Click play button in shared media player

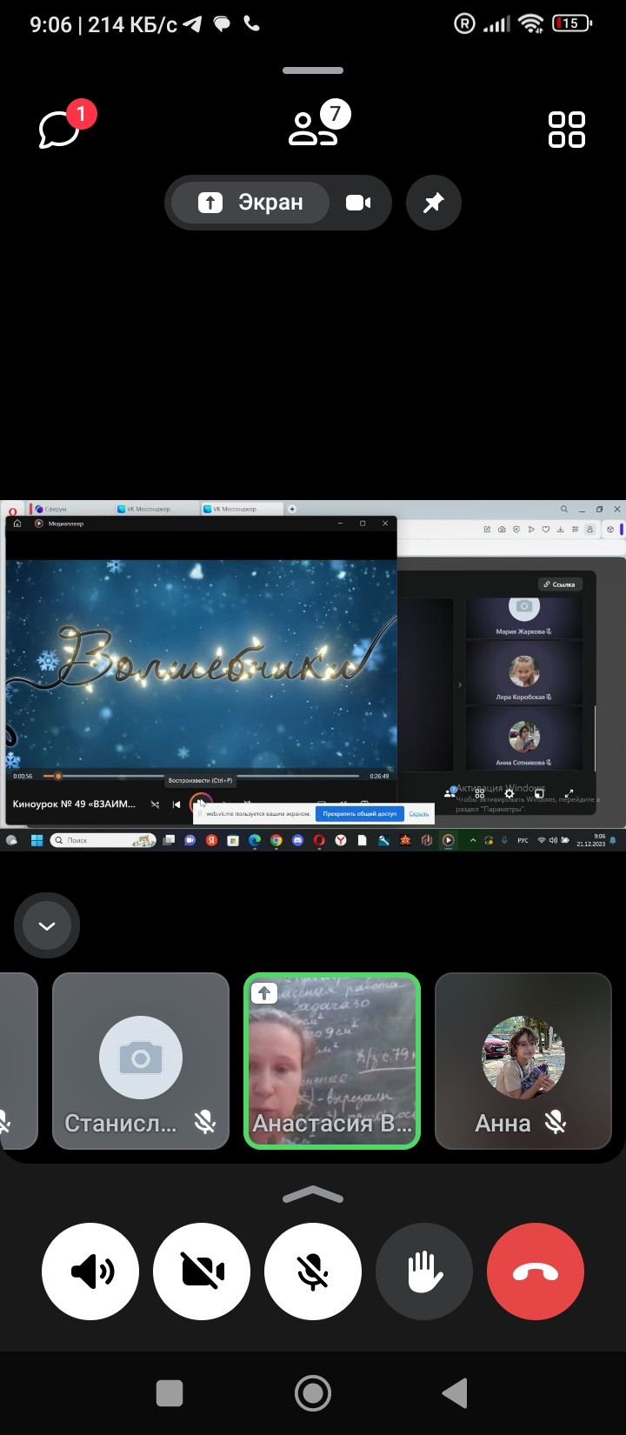click(201, 804)
